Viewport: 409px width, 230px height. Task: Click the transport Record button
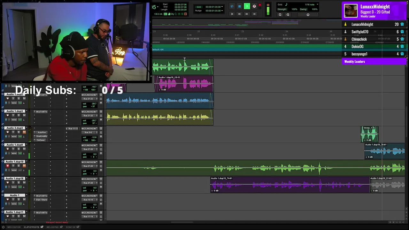pyautogui.click(x=254, y=6)
